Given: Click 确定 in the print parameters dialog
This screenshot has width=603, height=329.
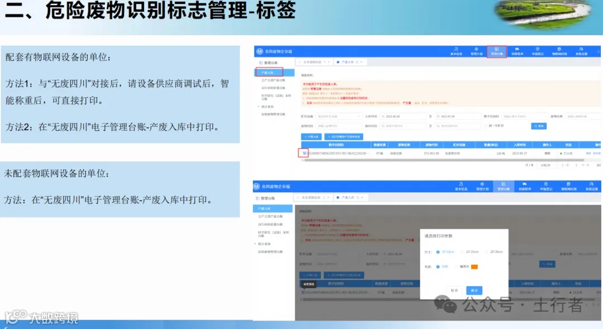Looking at the screenshot, I should [474, 290].
